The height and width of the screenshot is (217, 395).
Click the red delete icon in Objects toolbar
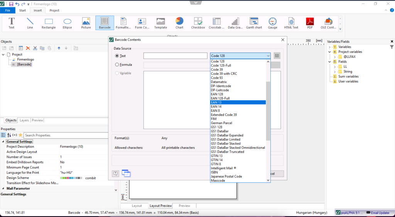(28, 48)
